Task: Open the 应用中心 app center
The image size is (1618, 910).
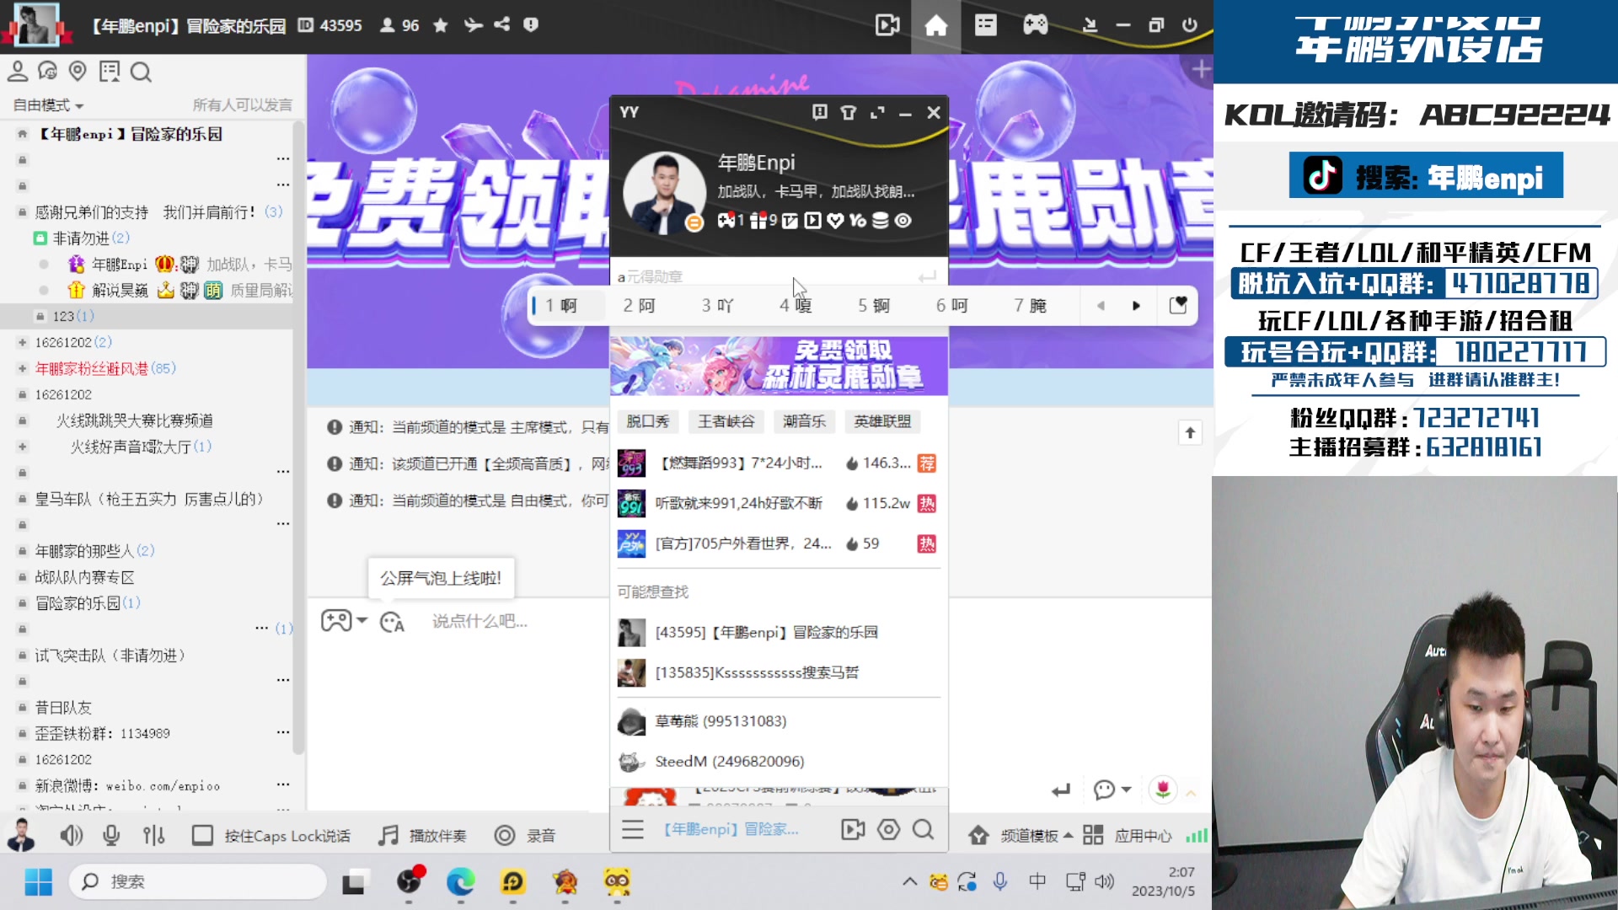Action: click(1128, 835)
